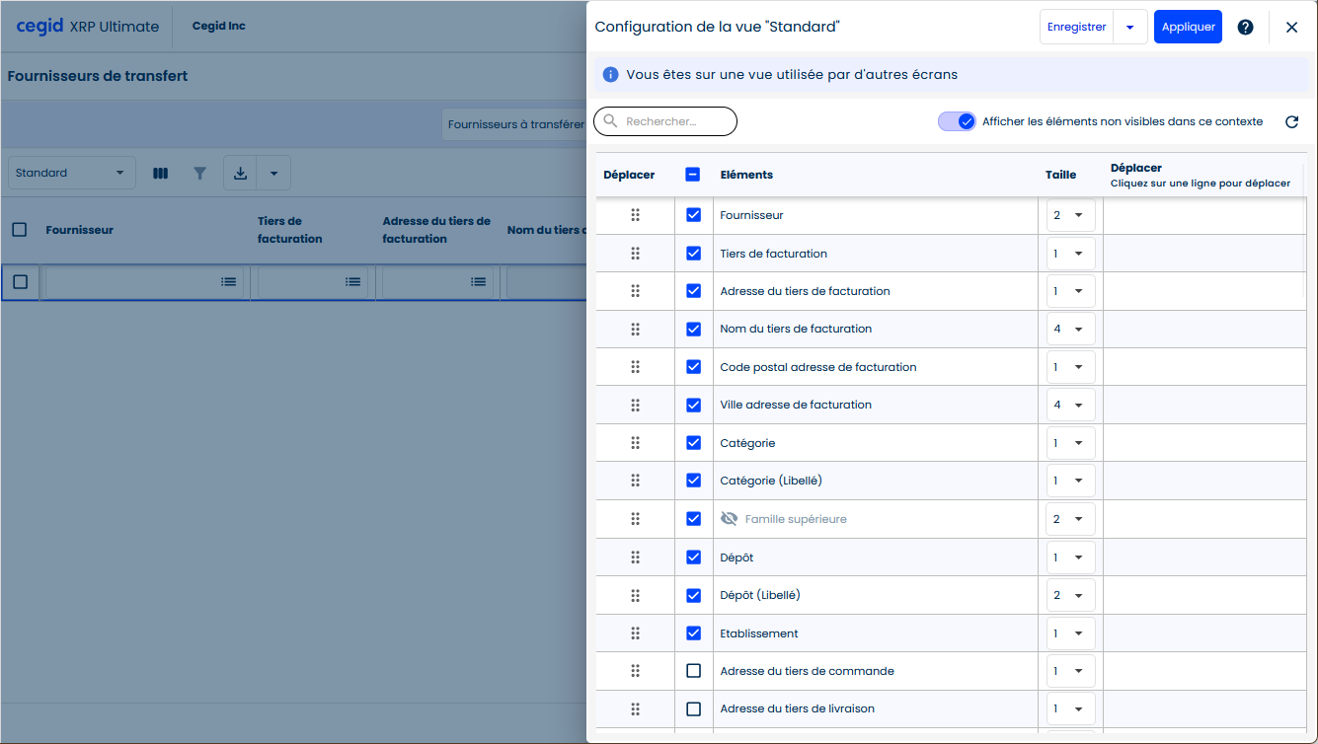This screenshot has width=1318, height=744.
Task: Toggle the select-all Eléments header checkbox
Action: [x=693, y=175]
